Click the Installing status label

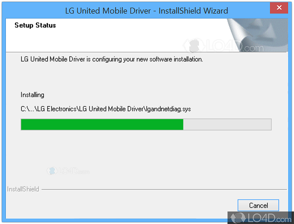click(33, 95)
